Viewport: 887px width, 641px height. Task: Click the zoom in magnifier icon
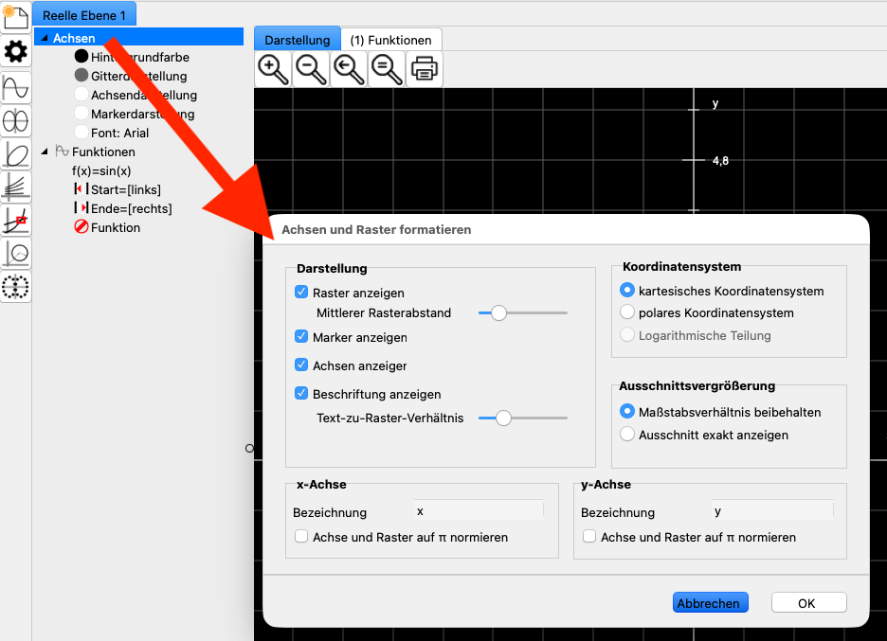point(273,69)
